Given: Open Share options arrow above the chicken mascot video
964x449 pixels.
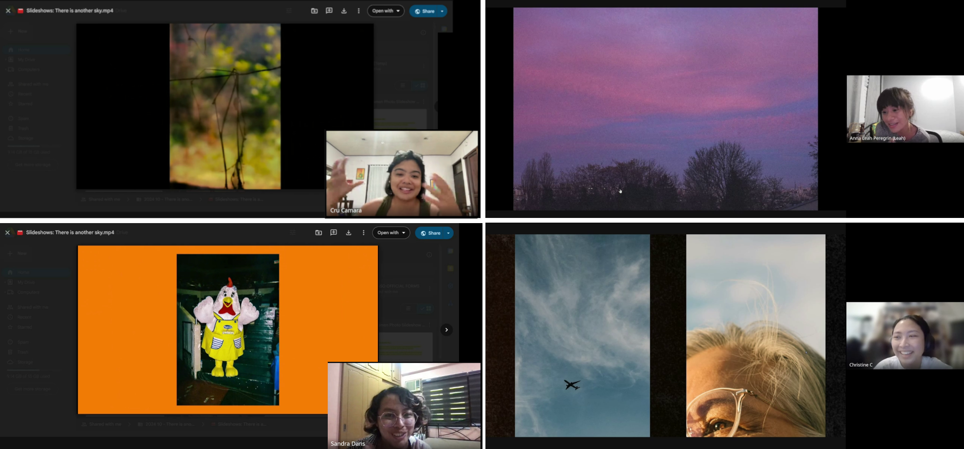Looking at the screenshot, I should [448, 233].
